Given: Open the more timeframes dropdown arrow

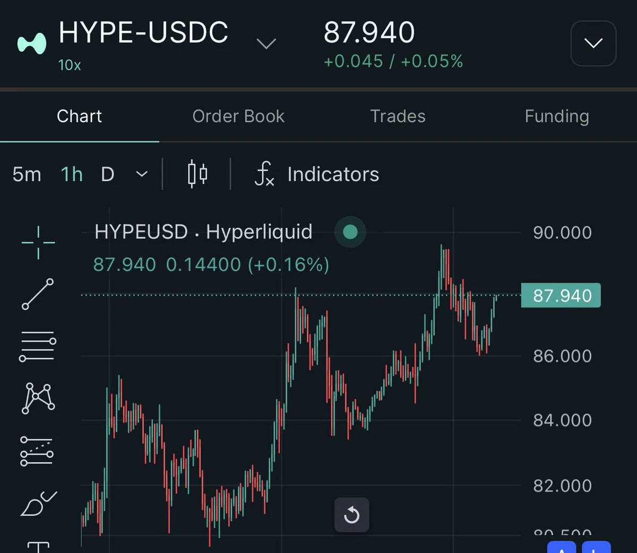Looking at the screenshot, I should tap(142, 174).
